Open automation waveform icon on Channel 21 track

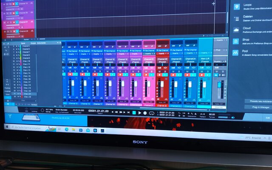pos(32,22)
